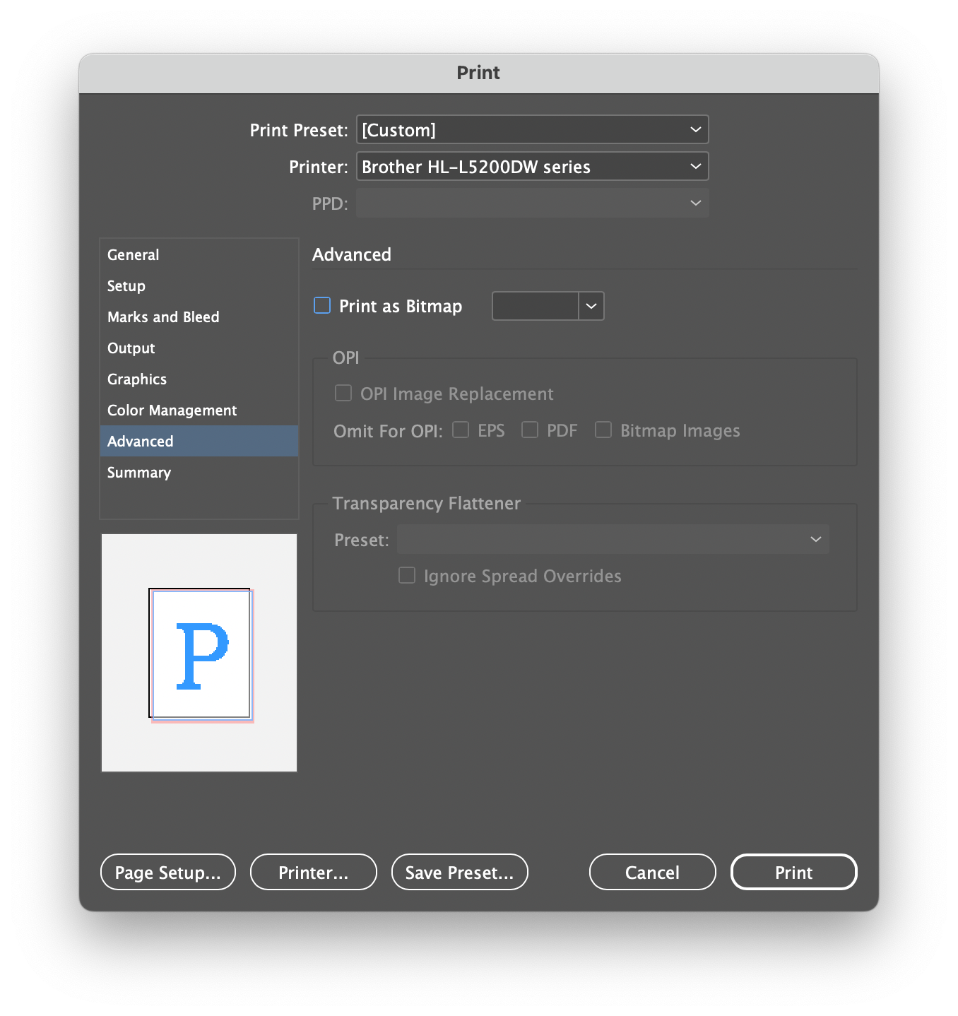Go to Marks and Bleed section
Screen dimensions: 958x1016
[163, 317]
